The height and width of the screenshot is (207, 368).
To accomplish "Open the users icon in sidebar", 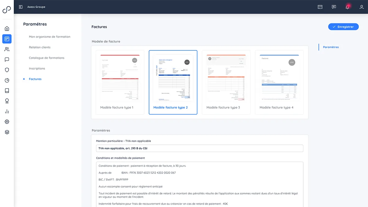I will (7, 49).
